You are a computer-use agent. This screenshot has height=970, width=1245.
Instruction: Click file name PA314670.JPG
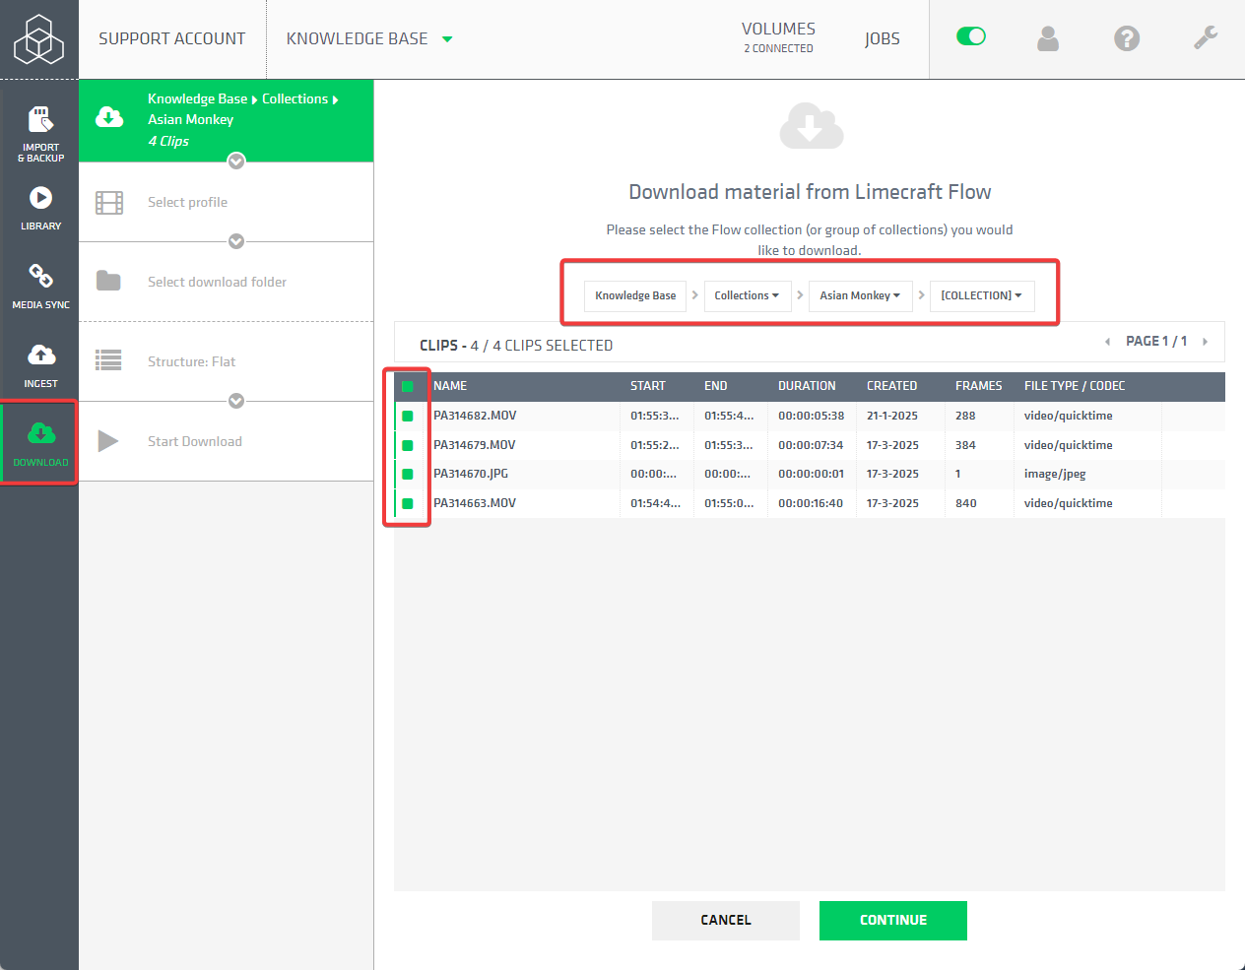[471, 474]
